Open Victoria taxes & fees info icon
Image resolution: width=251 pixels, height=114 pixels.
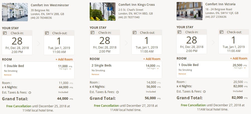(x=204, y=91)
